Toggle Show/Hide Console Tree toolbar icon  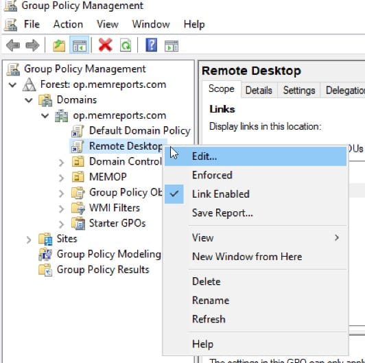pos(80,45)
